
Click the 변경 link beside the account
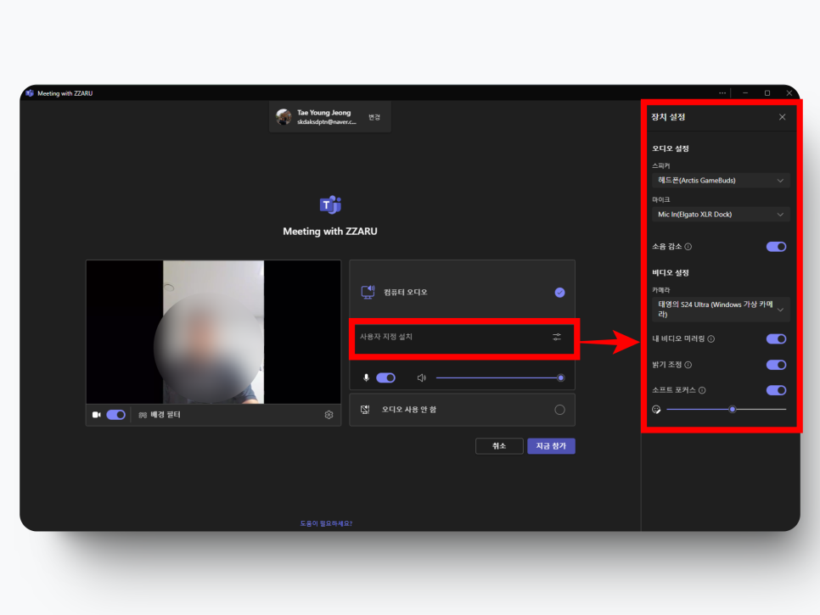coord(373,117)
